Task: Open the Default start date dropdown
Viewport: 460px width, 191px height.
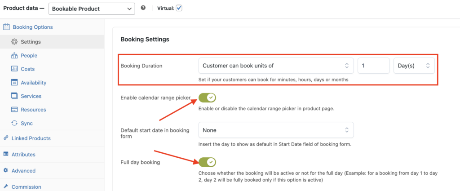Action: [276, 130]
